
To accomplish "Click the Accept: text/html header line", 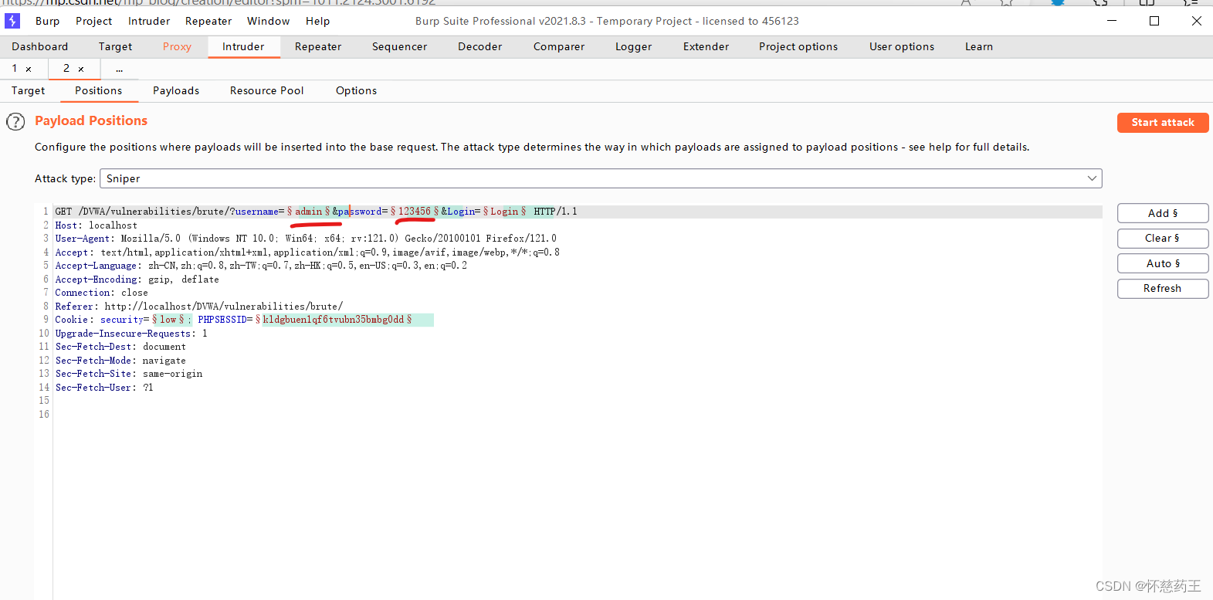I will coord(307,253).
